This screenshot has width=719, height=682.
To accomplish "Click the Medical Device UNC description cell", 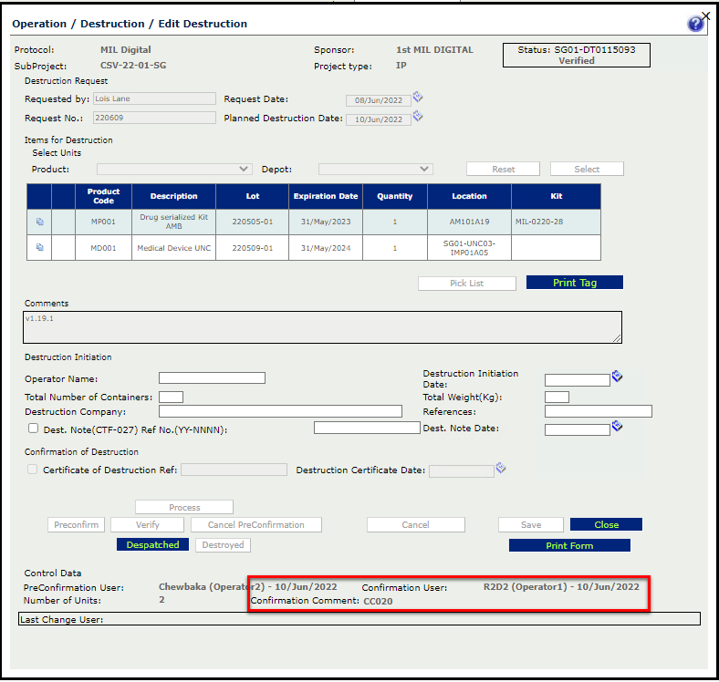I will pos(173,248).
